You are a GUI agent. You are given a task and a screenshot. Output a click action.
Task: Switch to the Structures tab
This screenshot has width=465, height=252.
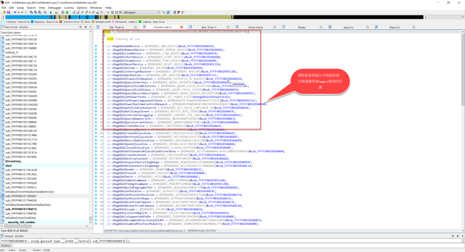(256, 27)
